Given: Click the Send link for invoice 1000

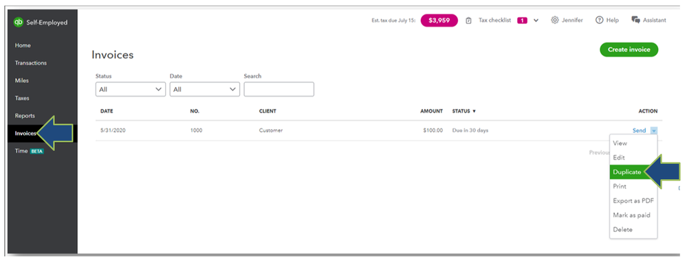Looking at the screenshot, I should point(640,130).
